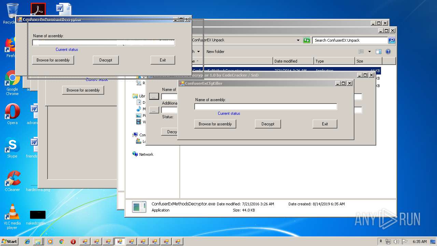
Task: Open view options dropdown arrow in Explorer
Action: pyautogui.click(x=369, y=52)
